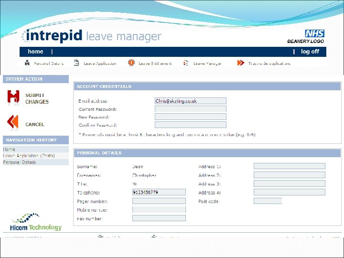This screenshot has height=258, width=344.
Task: Click the password requirements note
Action: click(x=167, y=135)
